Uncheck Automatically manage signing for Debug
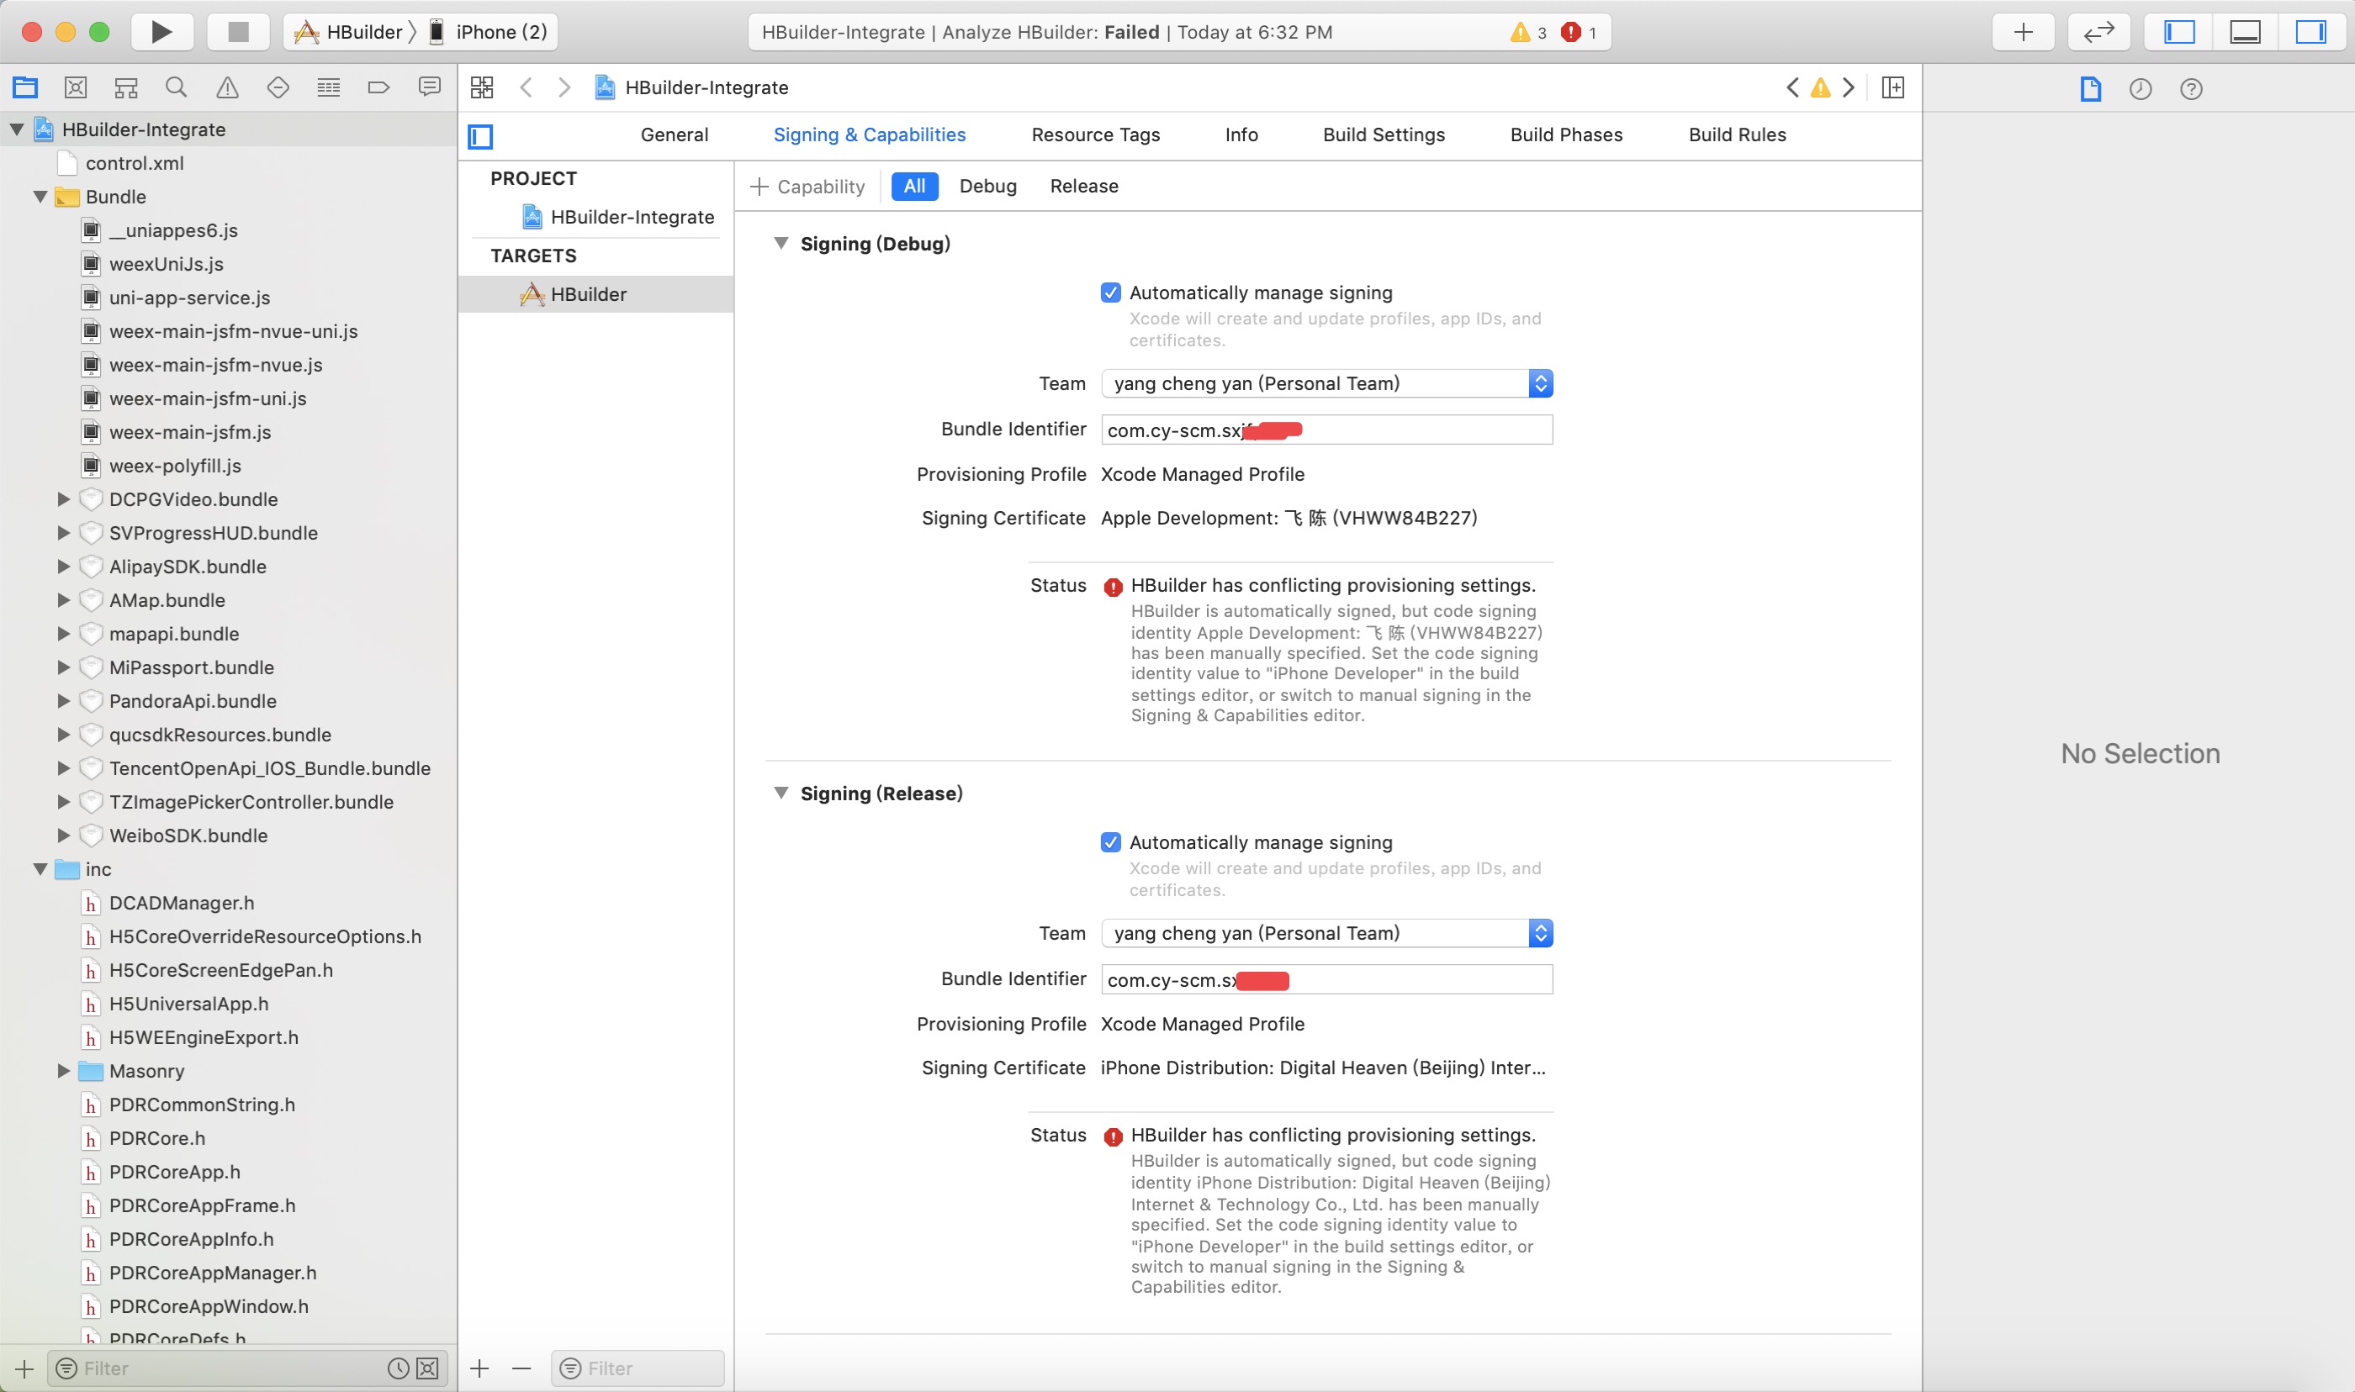Screen dimensions: 2355x1392 (x=1111, y=293)
